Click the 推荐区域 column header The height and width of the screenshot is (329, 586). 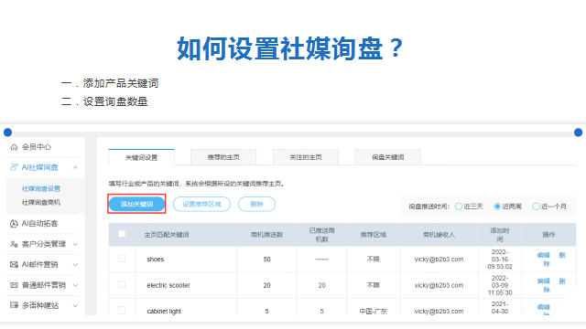pyautogui.click(x=373, y=235)
